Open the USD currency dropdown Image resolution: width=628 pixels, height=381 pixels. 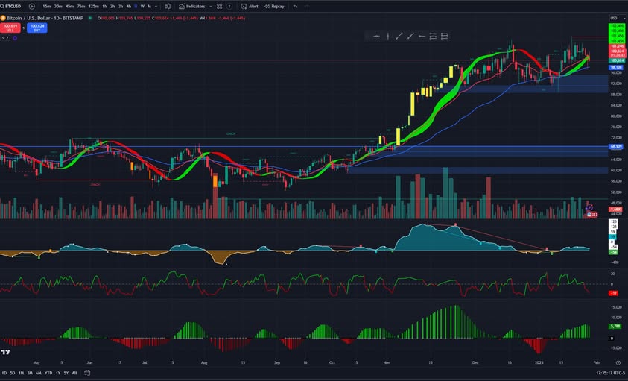pos(615,18)
